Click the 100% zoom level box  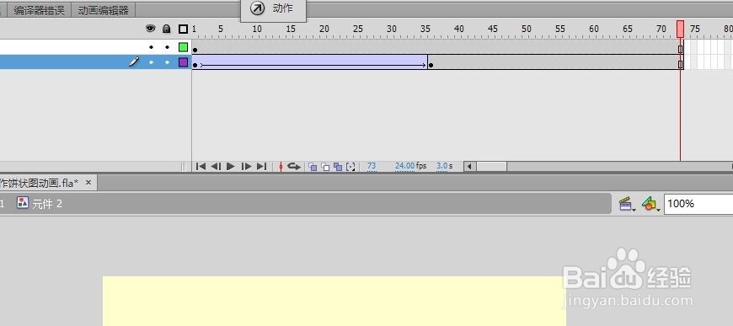tap(698, 204)
